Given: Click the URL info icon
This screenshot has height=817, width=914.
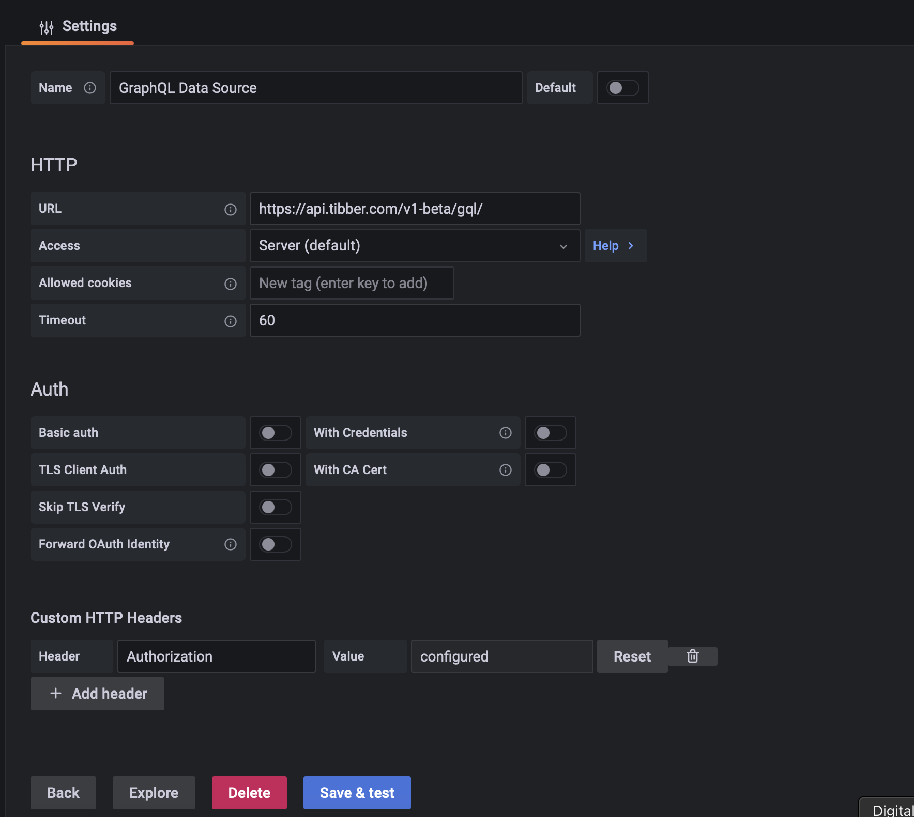Looking at the screenshot, I should 231,209.
